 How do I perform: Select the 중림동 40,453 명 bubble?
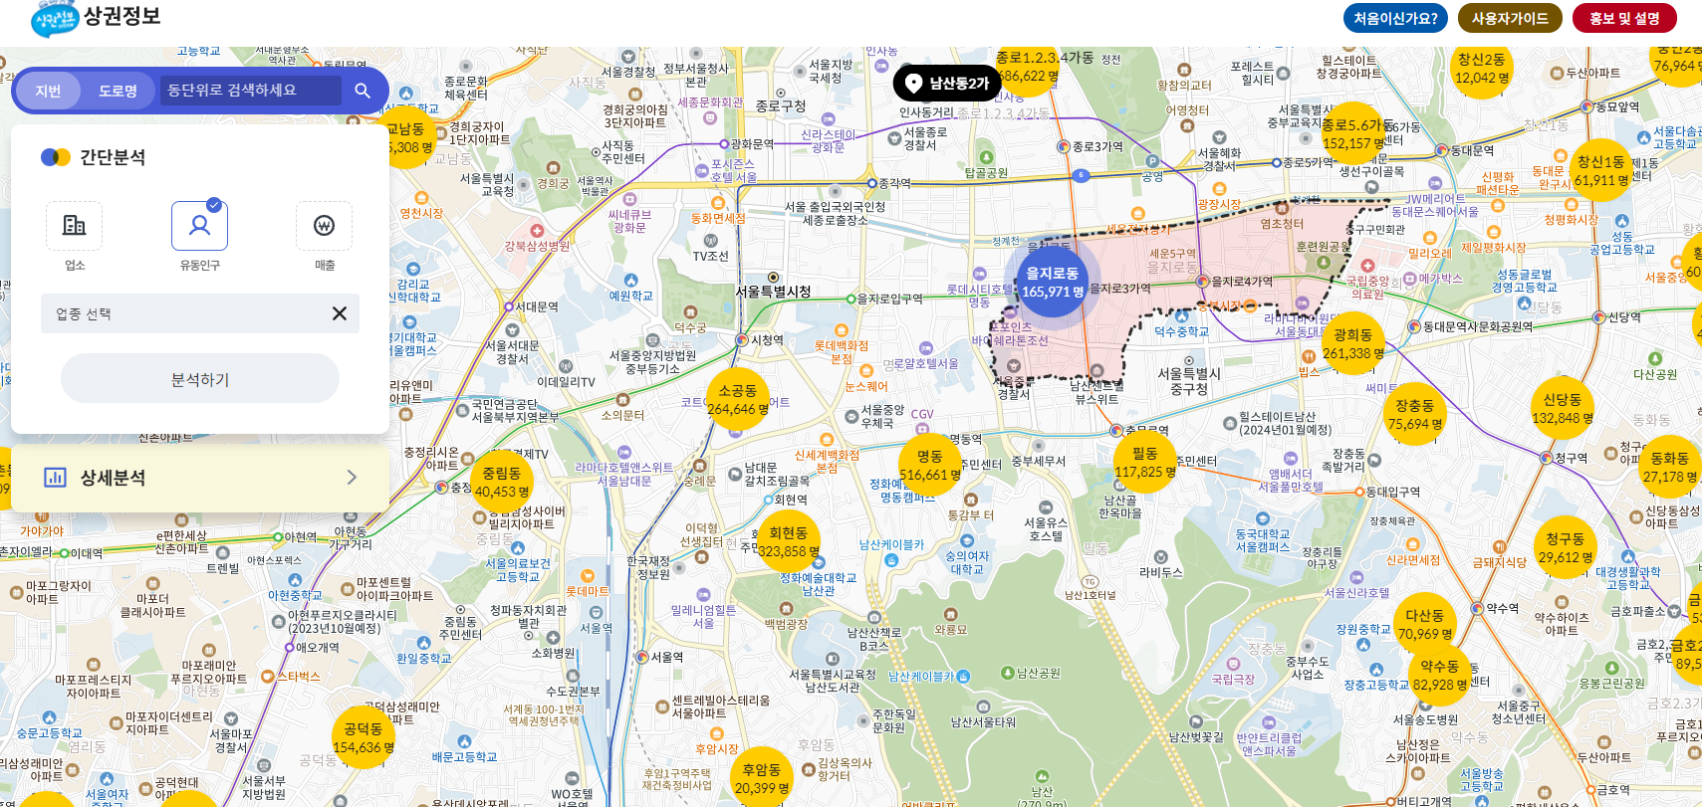click(x=502, y=482)
